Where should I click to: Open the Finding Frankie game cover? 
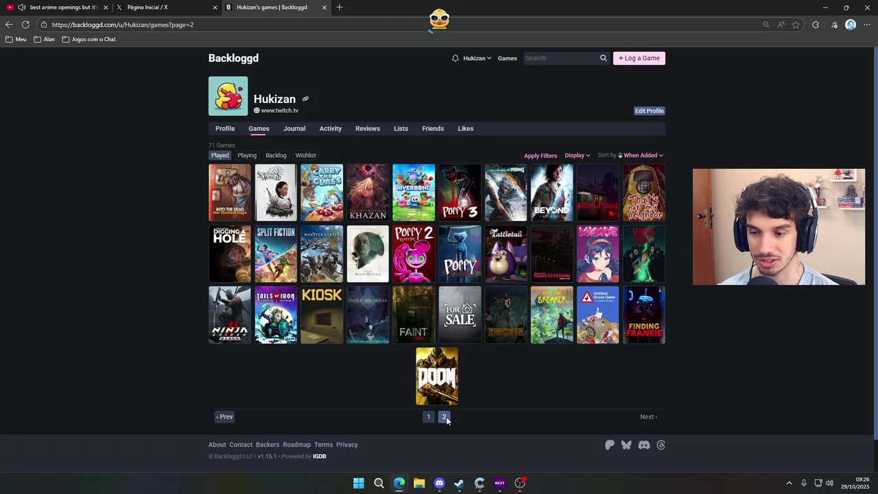644,315
